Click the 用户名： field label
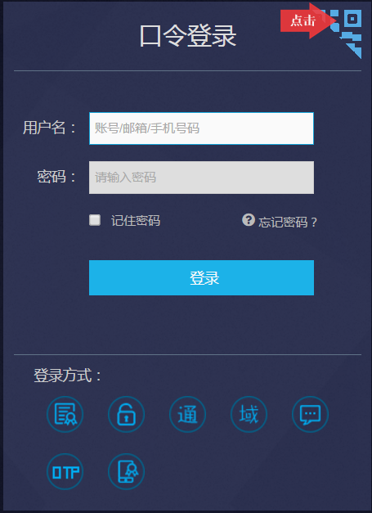 [50, 128]
